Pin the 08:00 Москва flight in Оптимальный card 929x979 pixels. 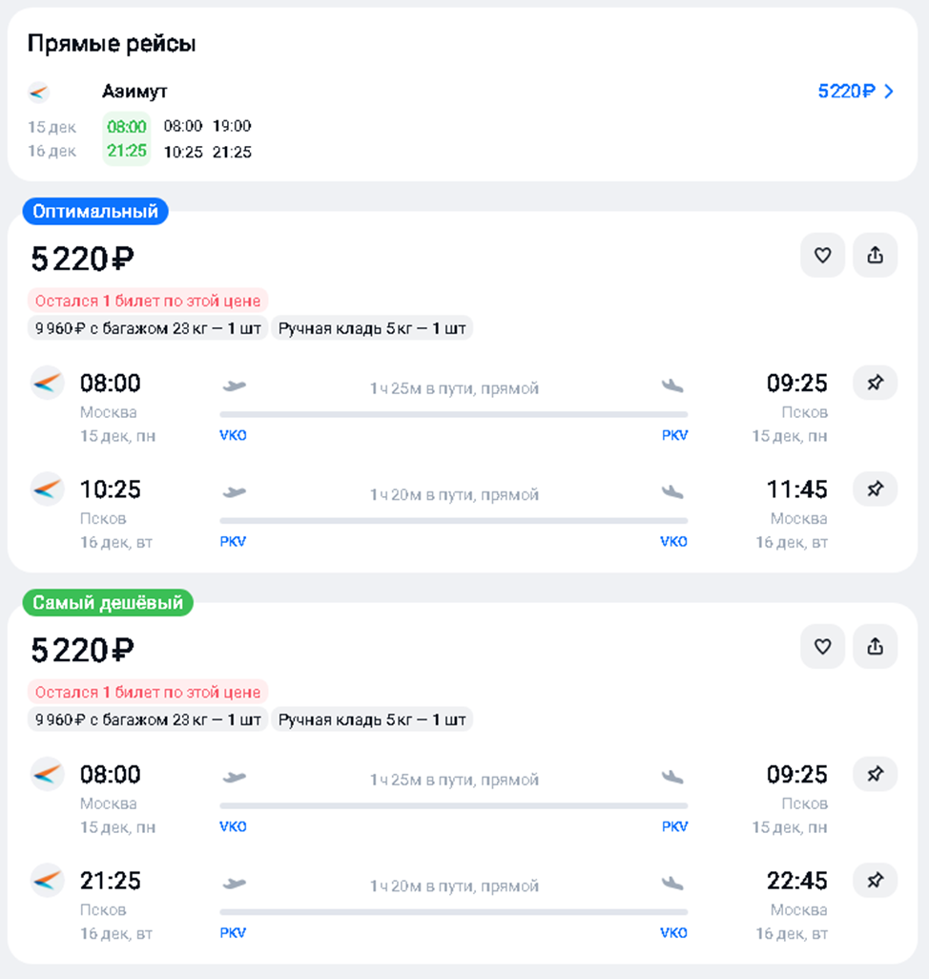click(x=875, y=383)
